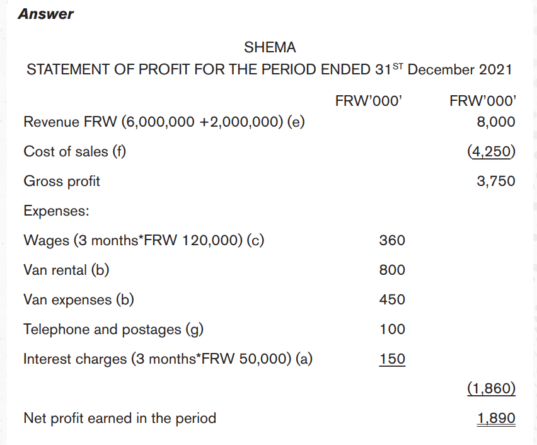
Task: Select the SHEMA title text
Action: [x=270, y=47]
